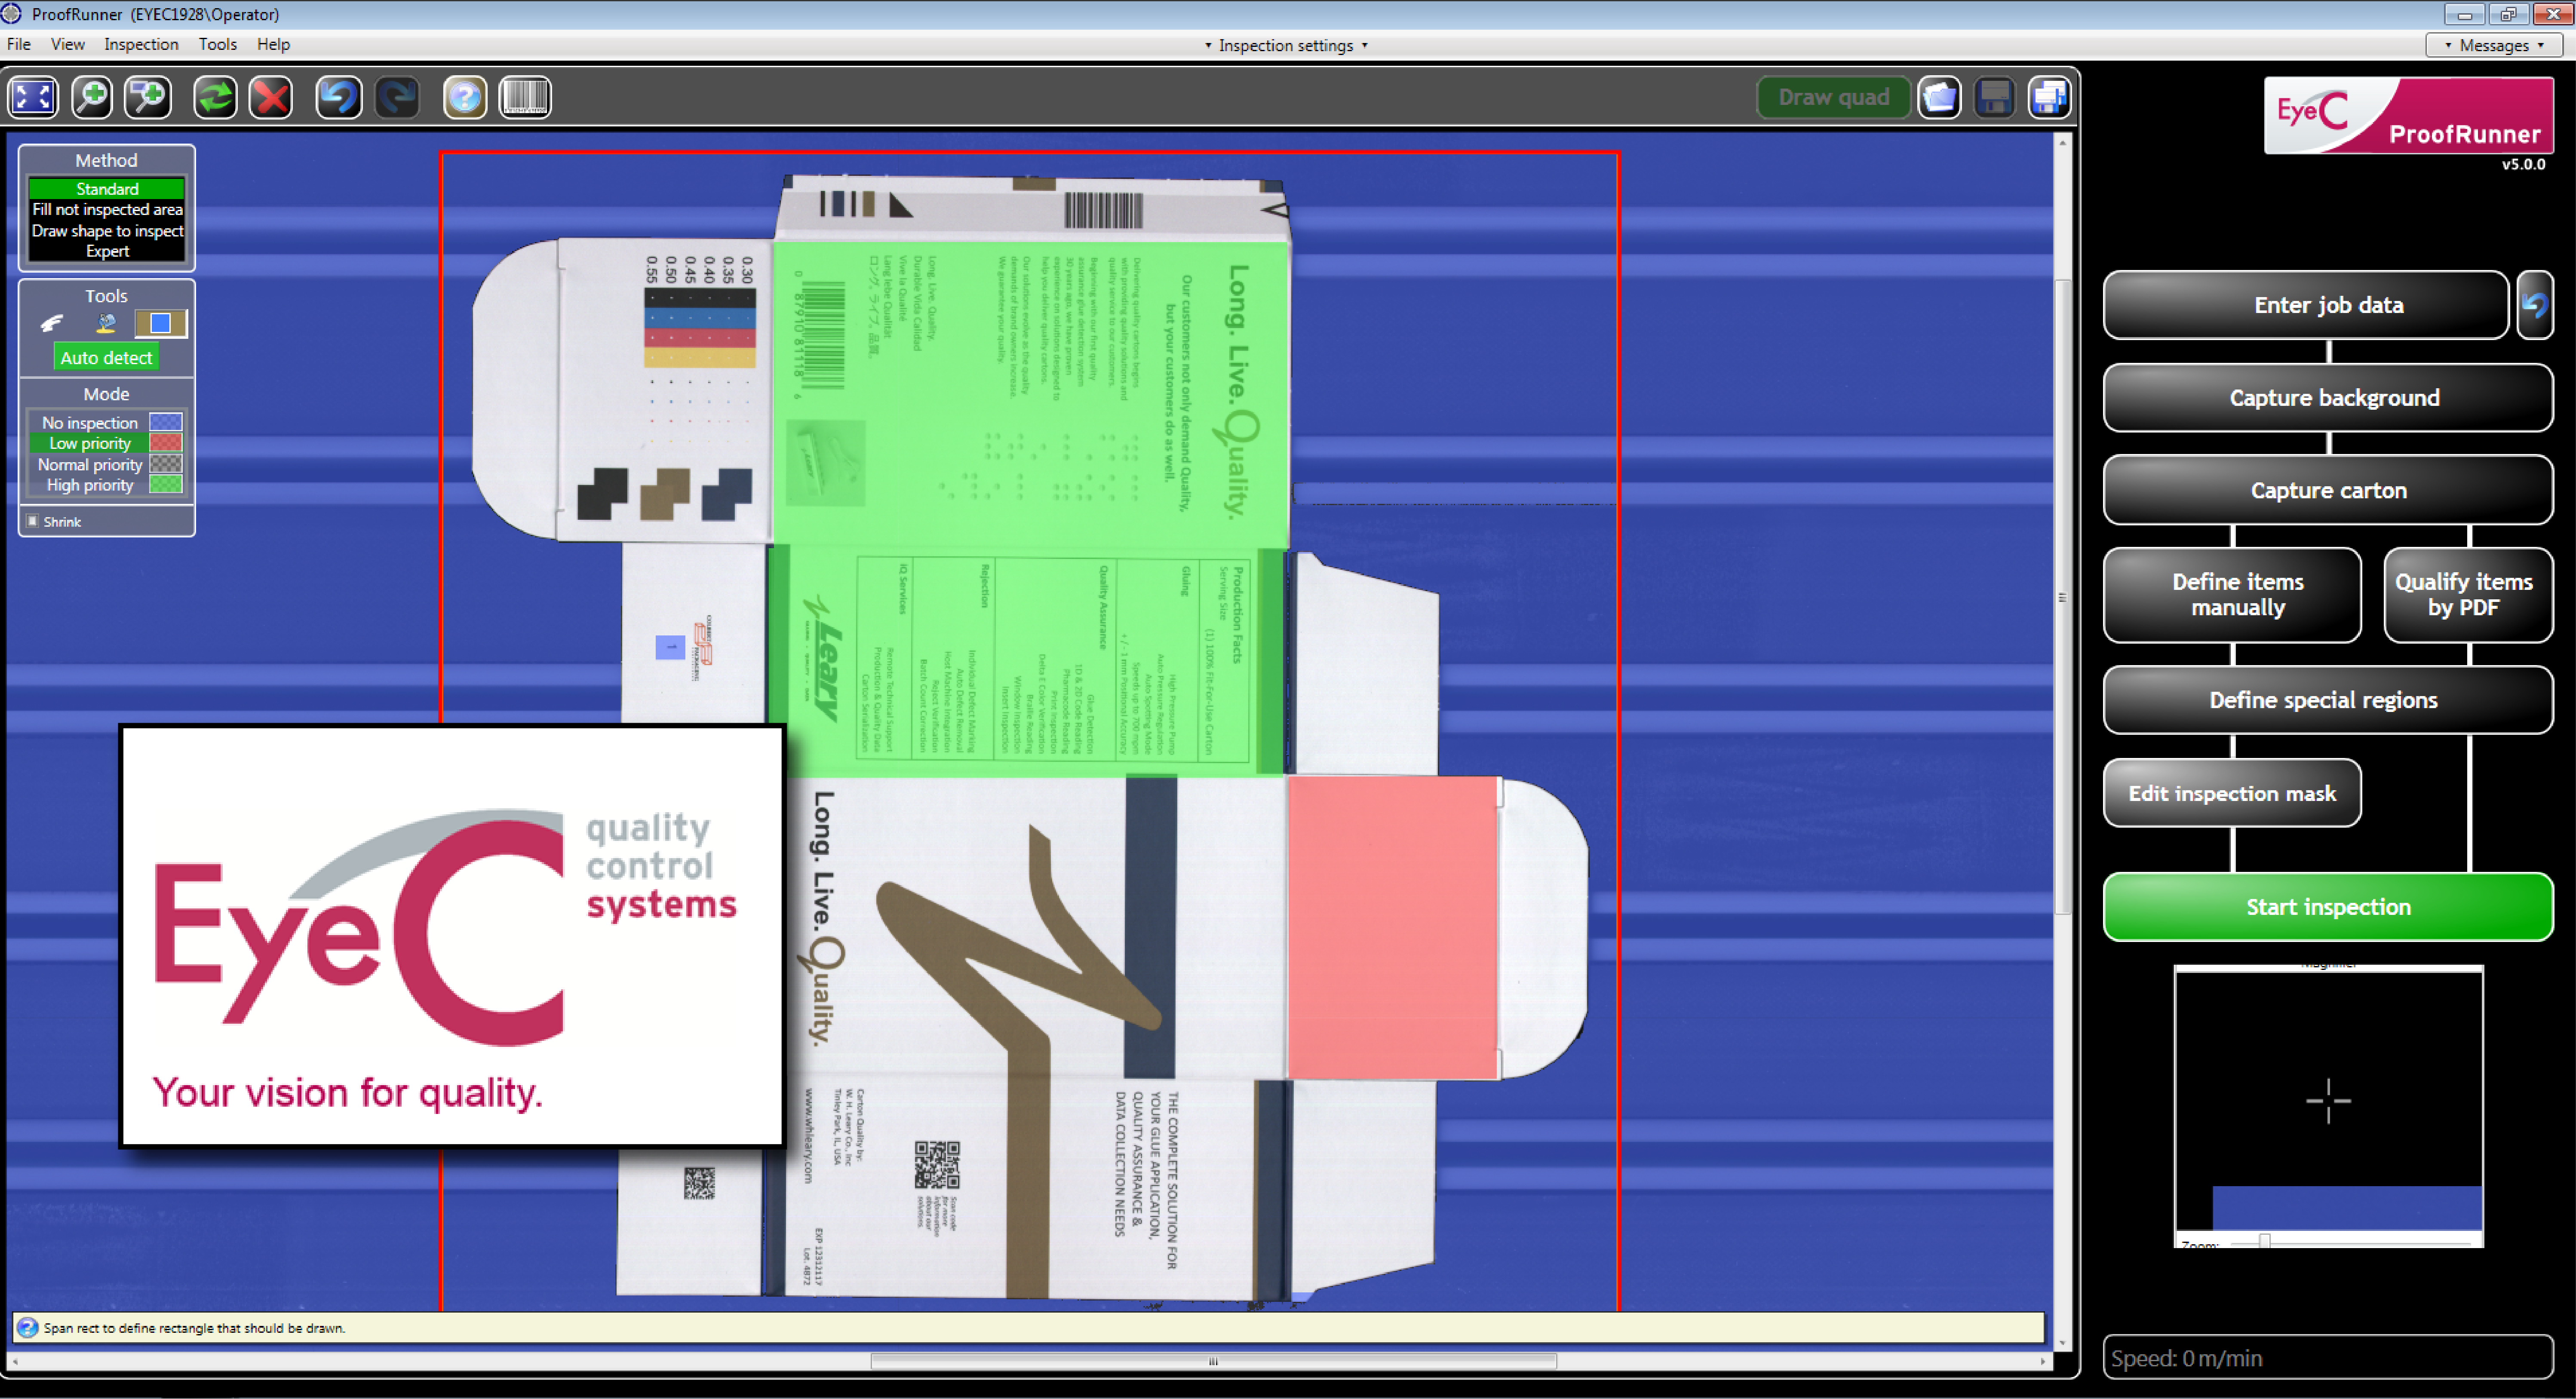The height and width of the screenshot is (1399, 2576).
Task: Undo the last mask edit in toolbar
Action: tap(338, 97)
